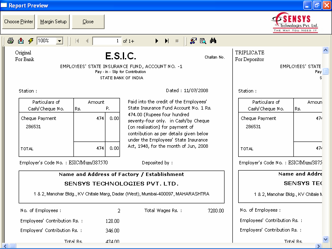Click horizontal scrollbar left arrow
The image size is (332, 249).
pyautogui.click(x=5, y=246)
